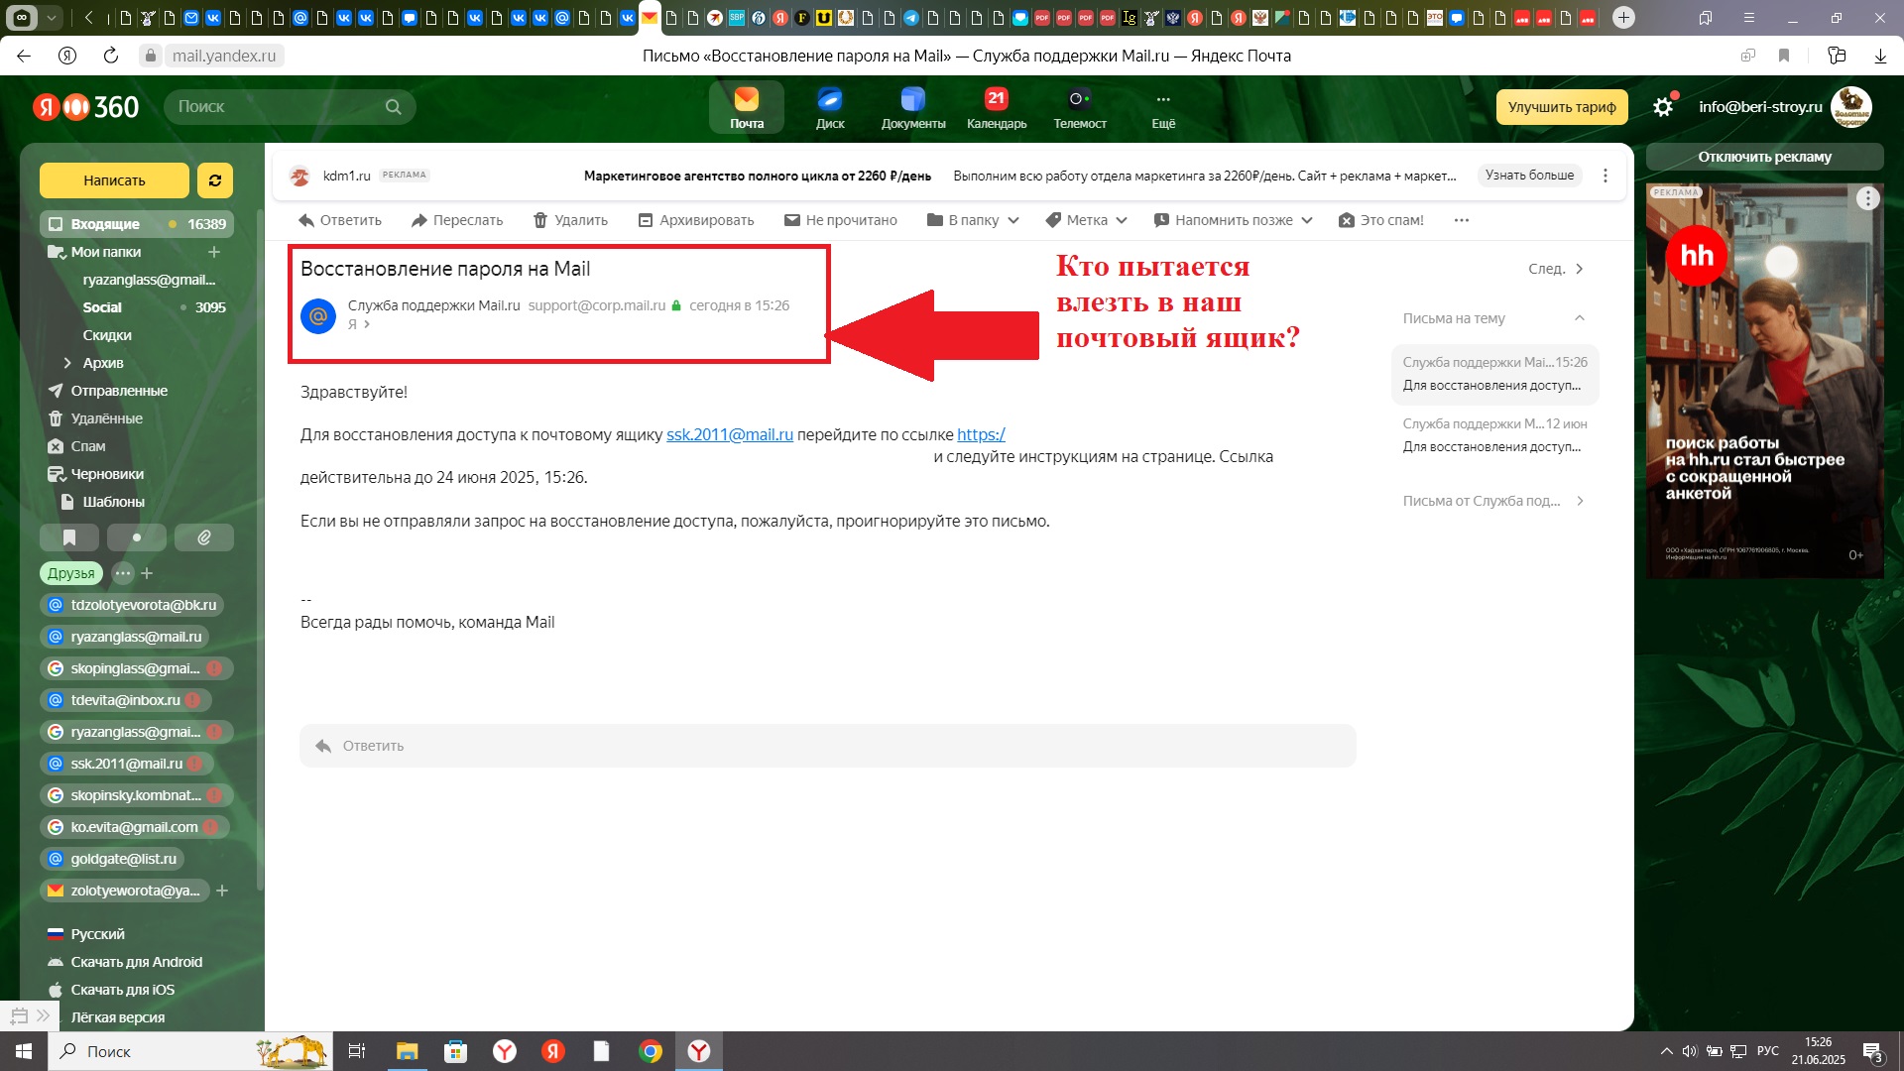Add a new folder next to Мои папки

click(x=214, y=252)
